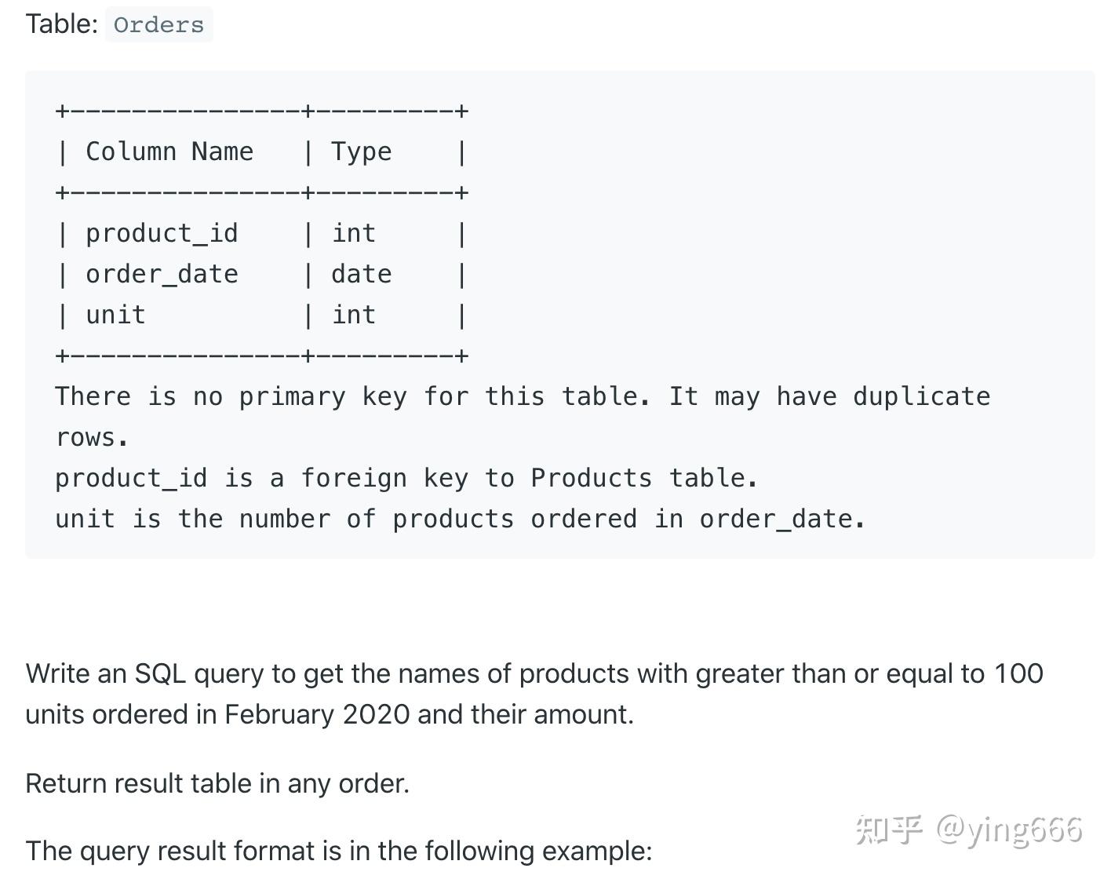
Task: Click 'Return result table in any order' text
Action: [217, 783]
